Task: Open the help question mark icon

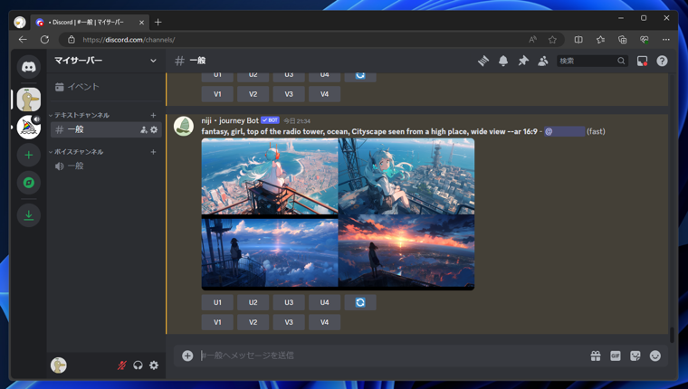Action: click(662, 61)
